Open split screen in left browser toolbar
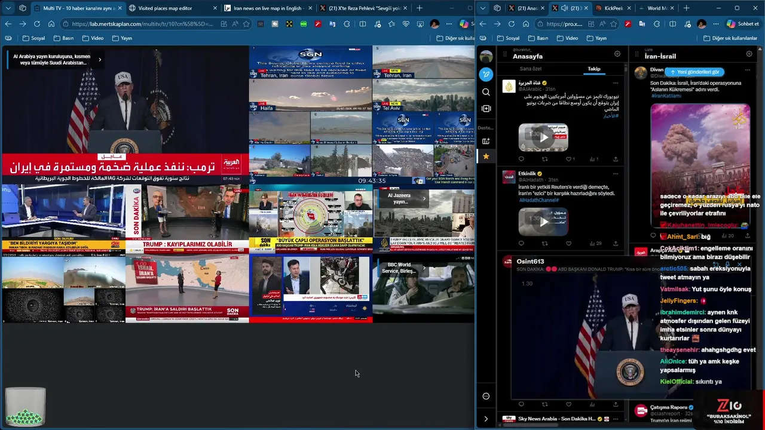 point(362,24)
